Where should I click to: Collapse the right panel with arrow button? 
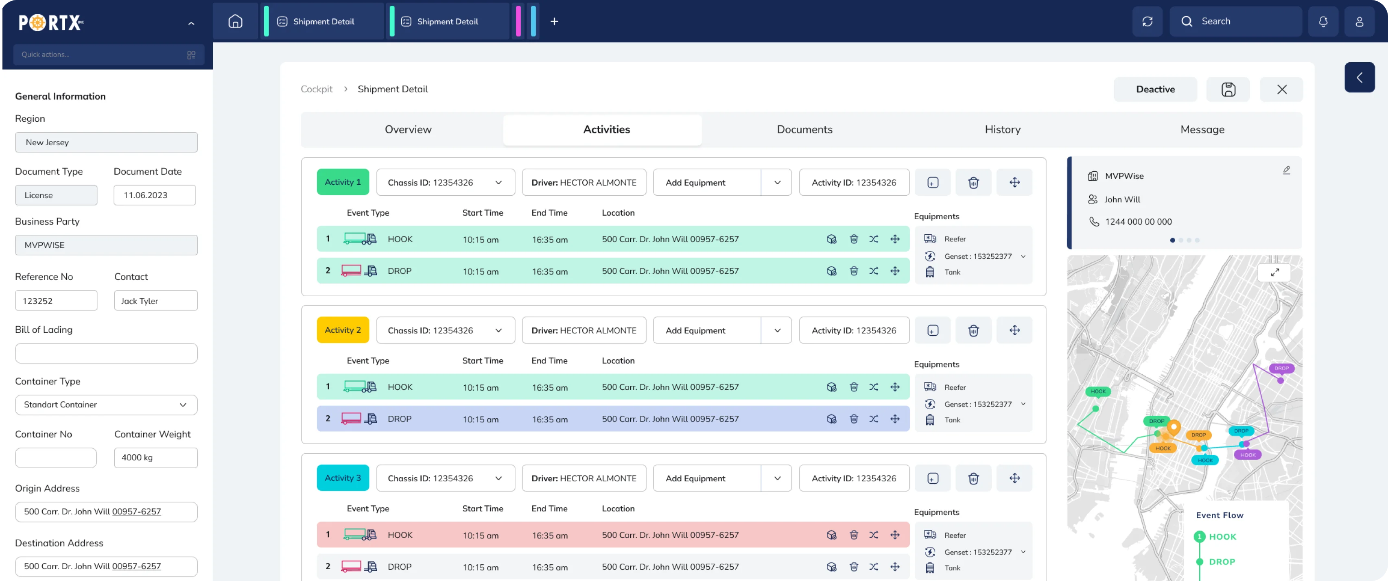[1360, 78]
